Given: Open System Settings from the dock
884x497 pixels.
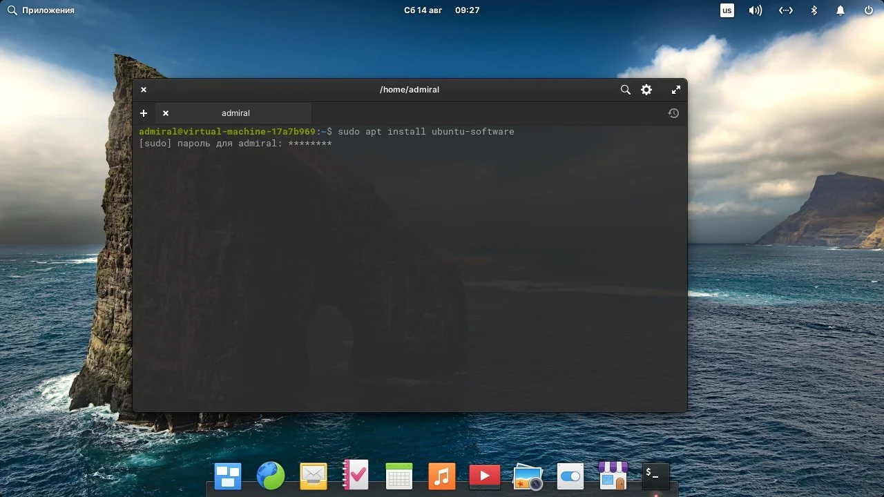Looking at the screenshot, I should pos(570,476).
